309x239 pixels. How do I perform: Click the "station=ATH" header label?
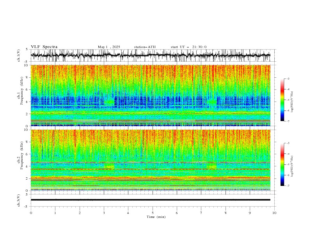point(145,47)
